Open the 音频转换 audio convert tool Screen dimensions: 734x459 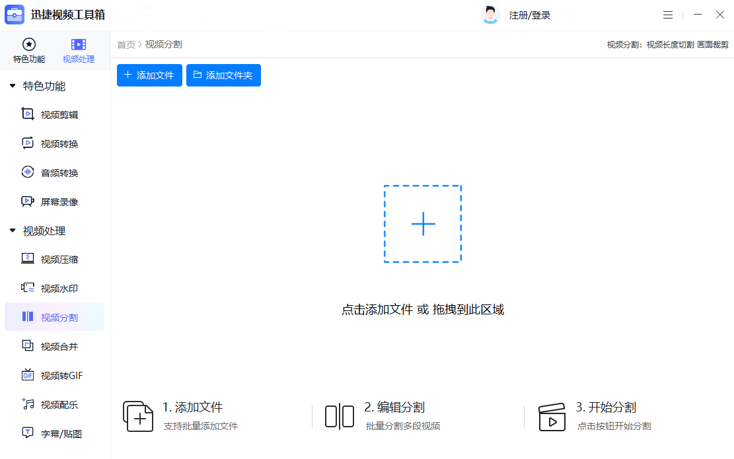[59, 173]
